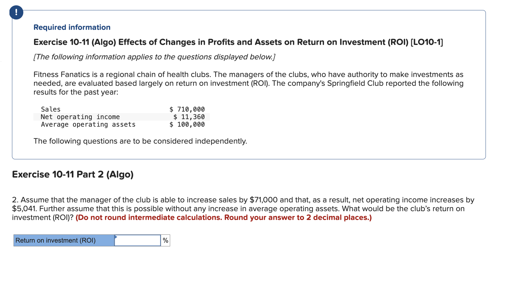Click the Required information heading

[x=72, y=27]
